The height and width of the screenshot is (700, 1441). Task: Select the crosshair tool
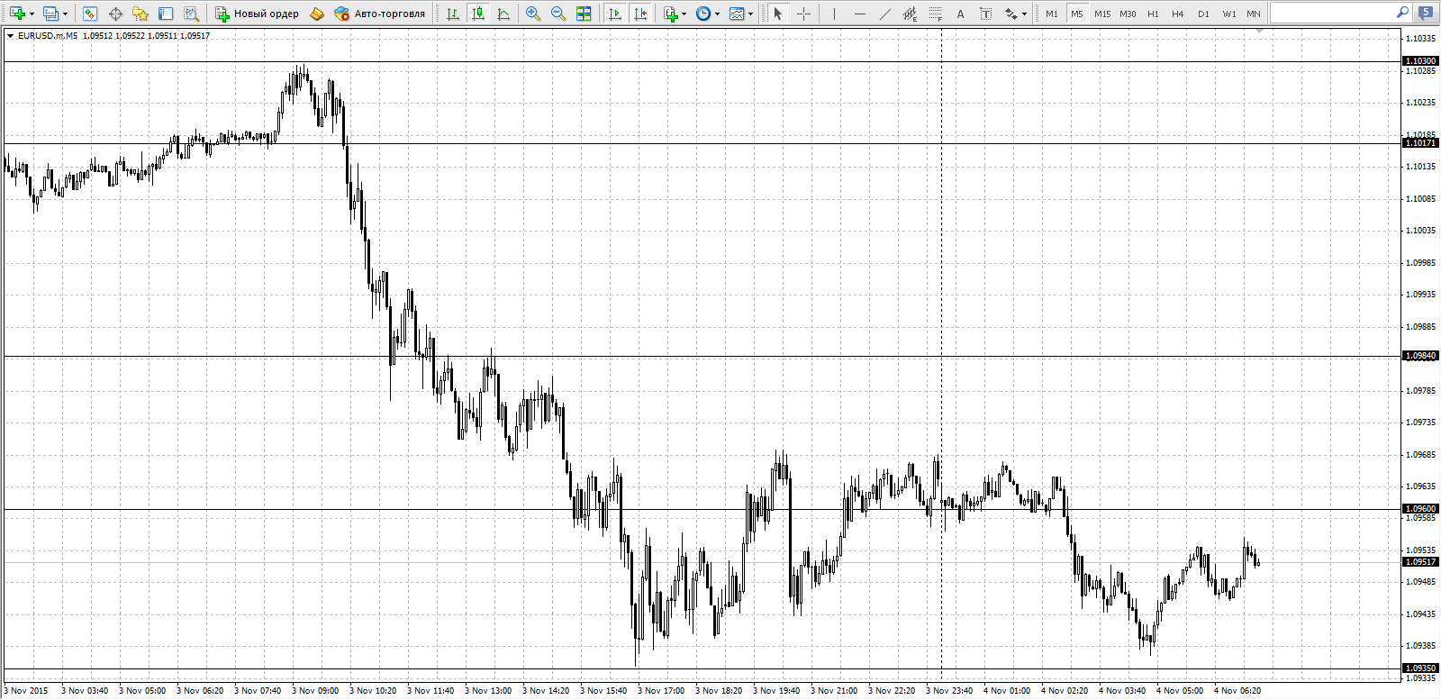click(x=803, y=14)
